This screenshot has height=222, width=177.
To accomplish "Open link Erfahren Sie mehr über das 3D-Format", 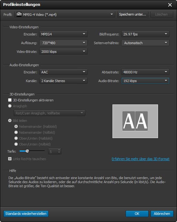I will [x=141, y=159].
